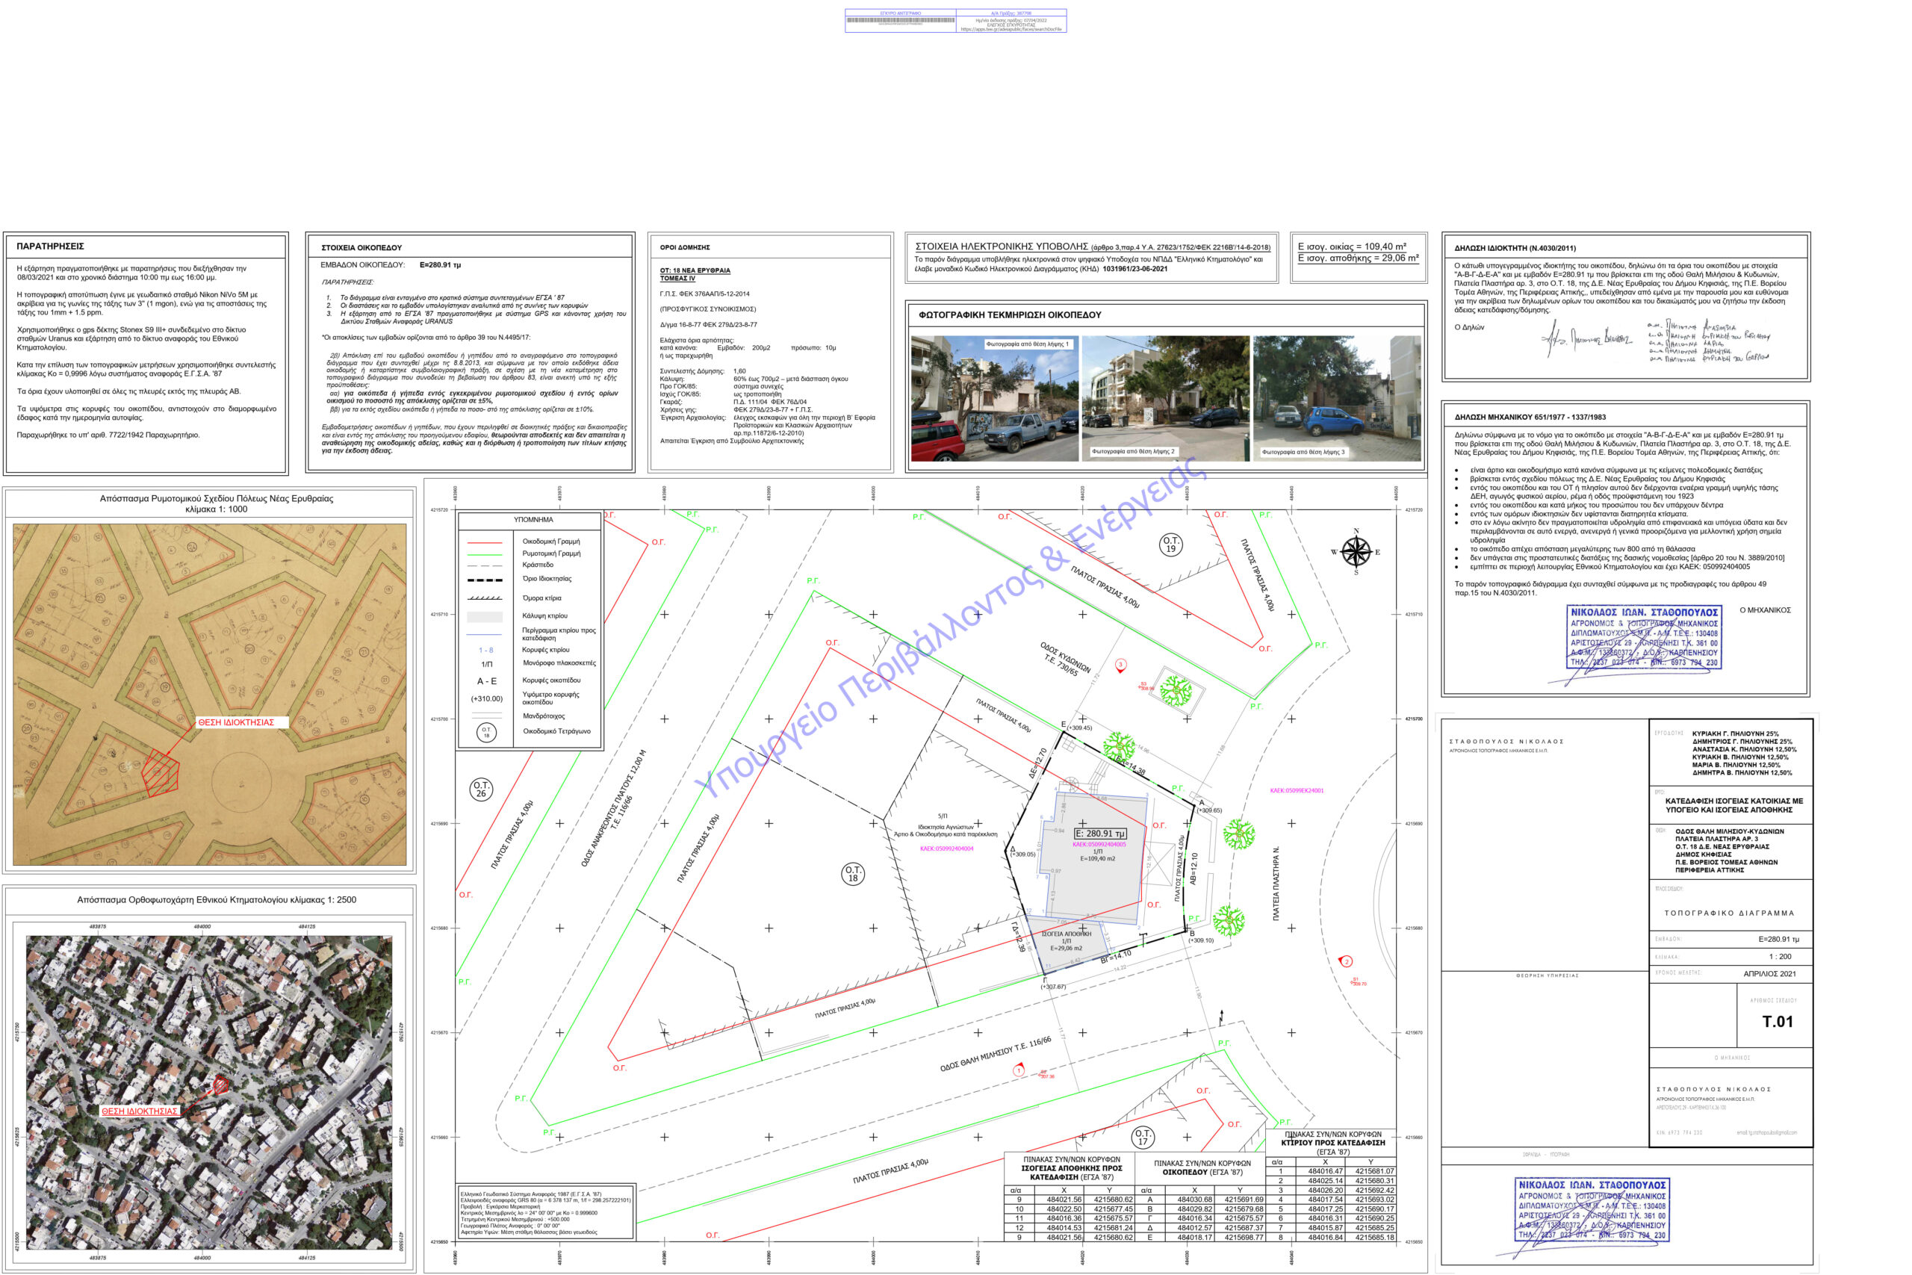
Task: Click the engineer's blue stamp at the sheet bottom
Action: click(x=1592, y=1210)
